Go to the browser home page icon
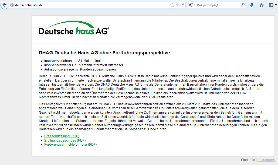 [262, 5]
